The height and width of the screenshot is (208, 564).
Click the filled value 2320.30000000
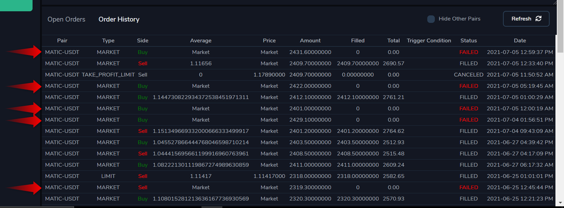pyautogui.click(x=358, y=198)
